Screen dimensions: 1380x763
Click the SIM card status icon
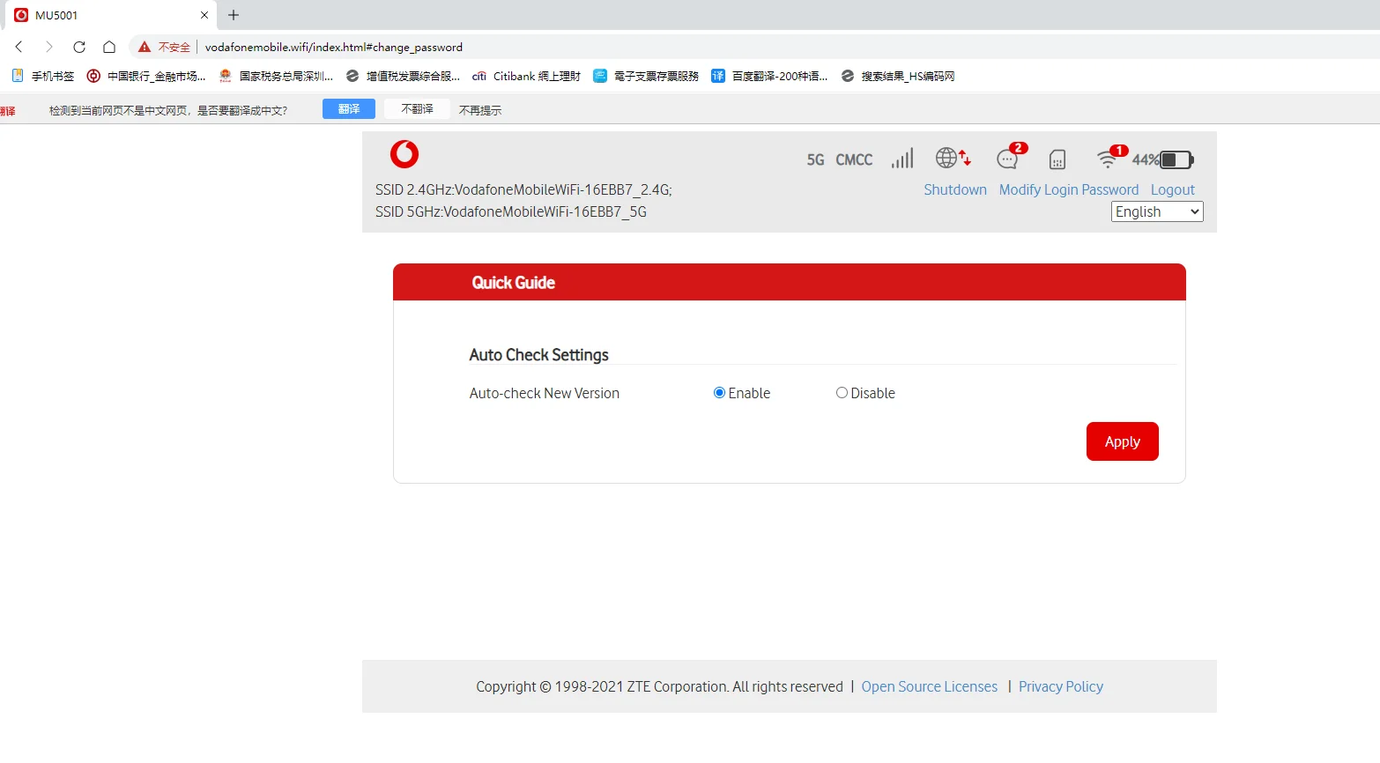[1057, 159]
